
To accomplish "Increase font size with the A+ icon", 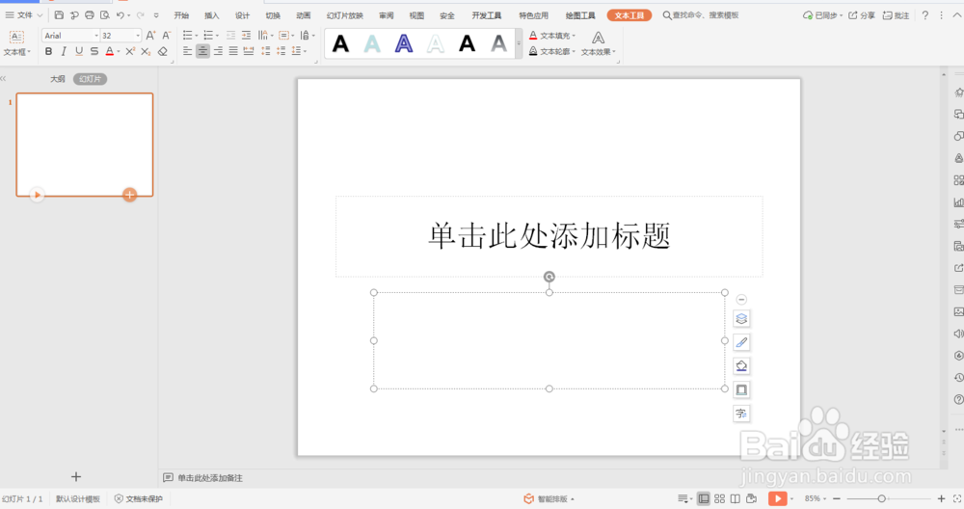I will click(150, 36).
